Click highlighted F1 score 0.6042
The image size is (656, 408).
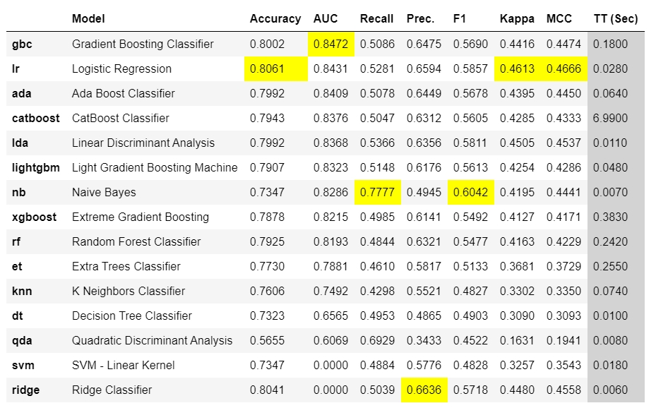470,192
